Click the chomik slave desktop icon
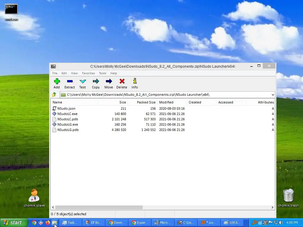Viewport: 303px width, 227px height. coord(34,195)
